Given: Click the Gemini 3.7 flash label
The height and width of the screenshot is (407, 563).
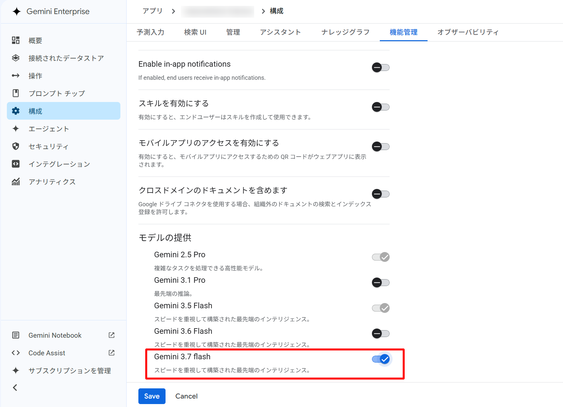Looking at the screenshot, I should 182,357.
